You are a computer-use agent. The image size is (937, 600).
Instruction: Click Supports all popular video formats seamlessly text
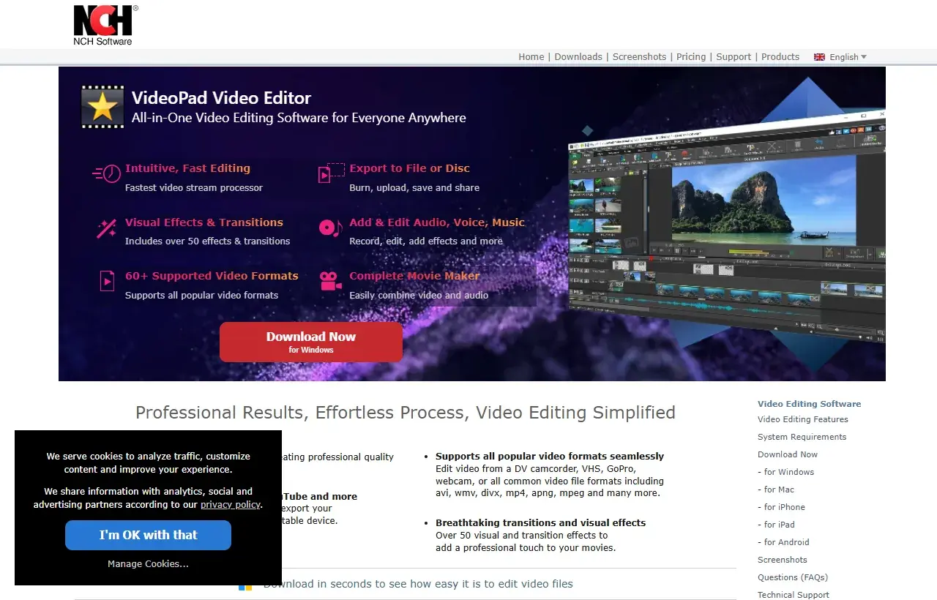pos(550,456)
